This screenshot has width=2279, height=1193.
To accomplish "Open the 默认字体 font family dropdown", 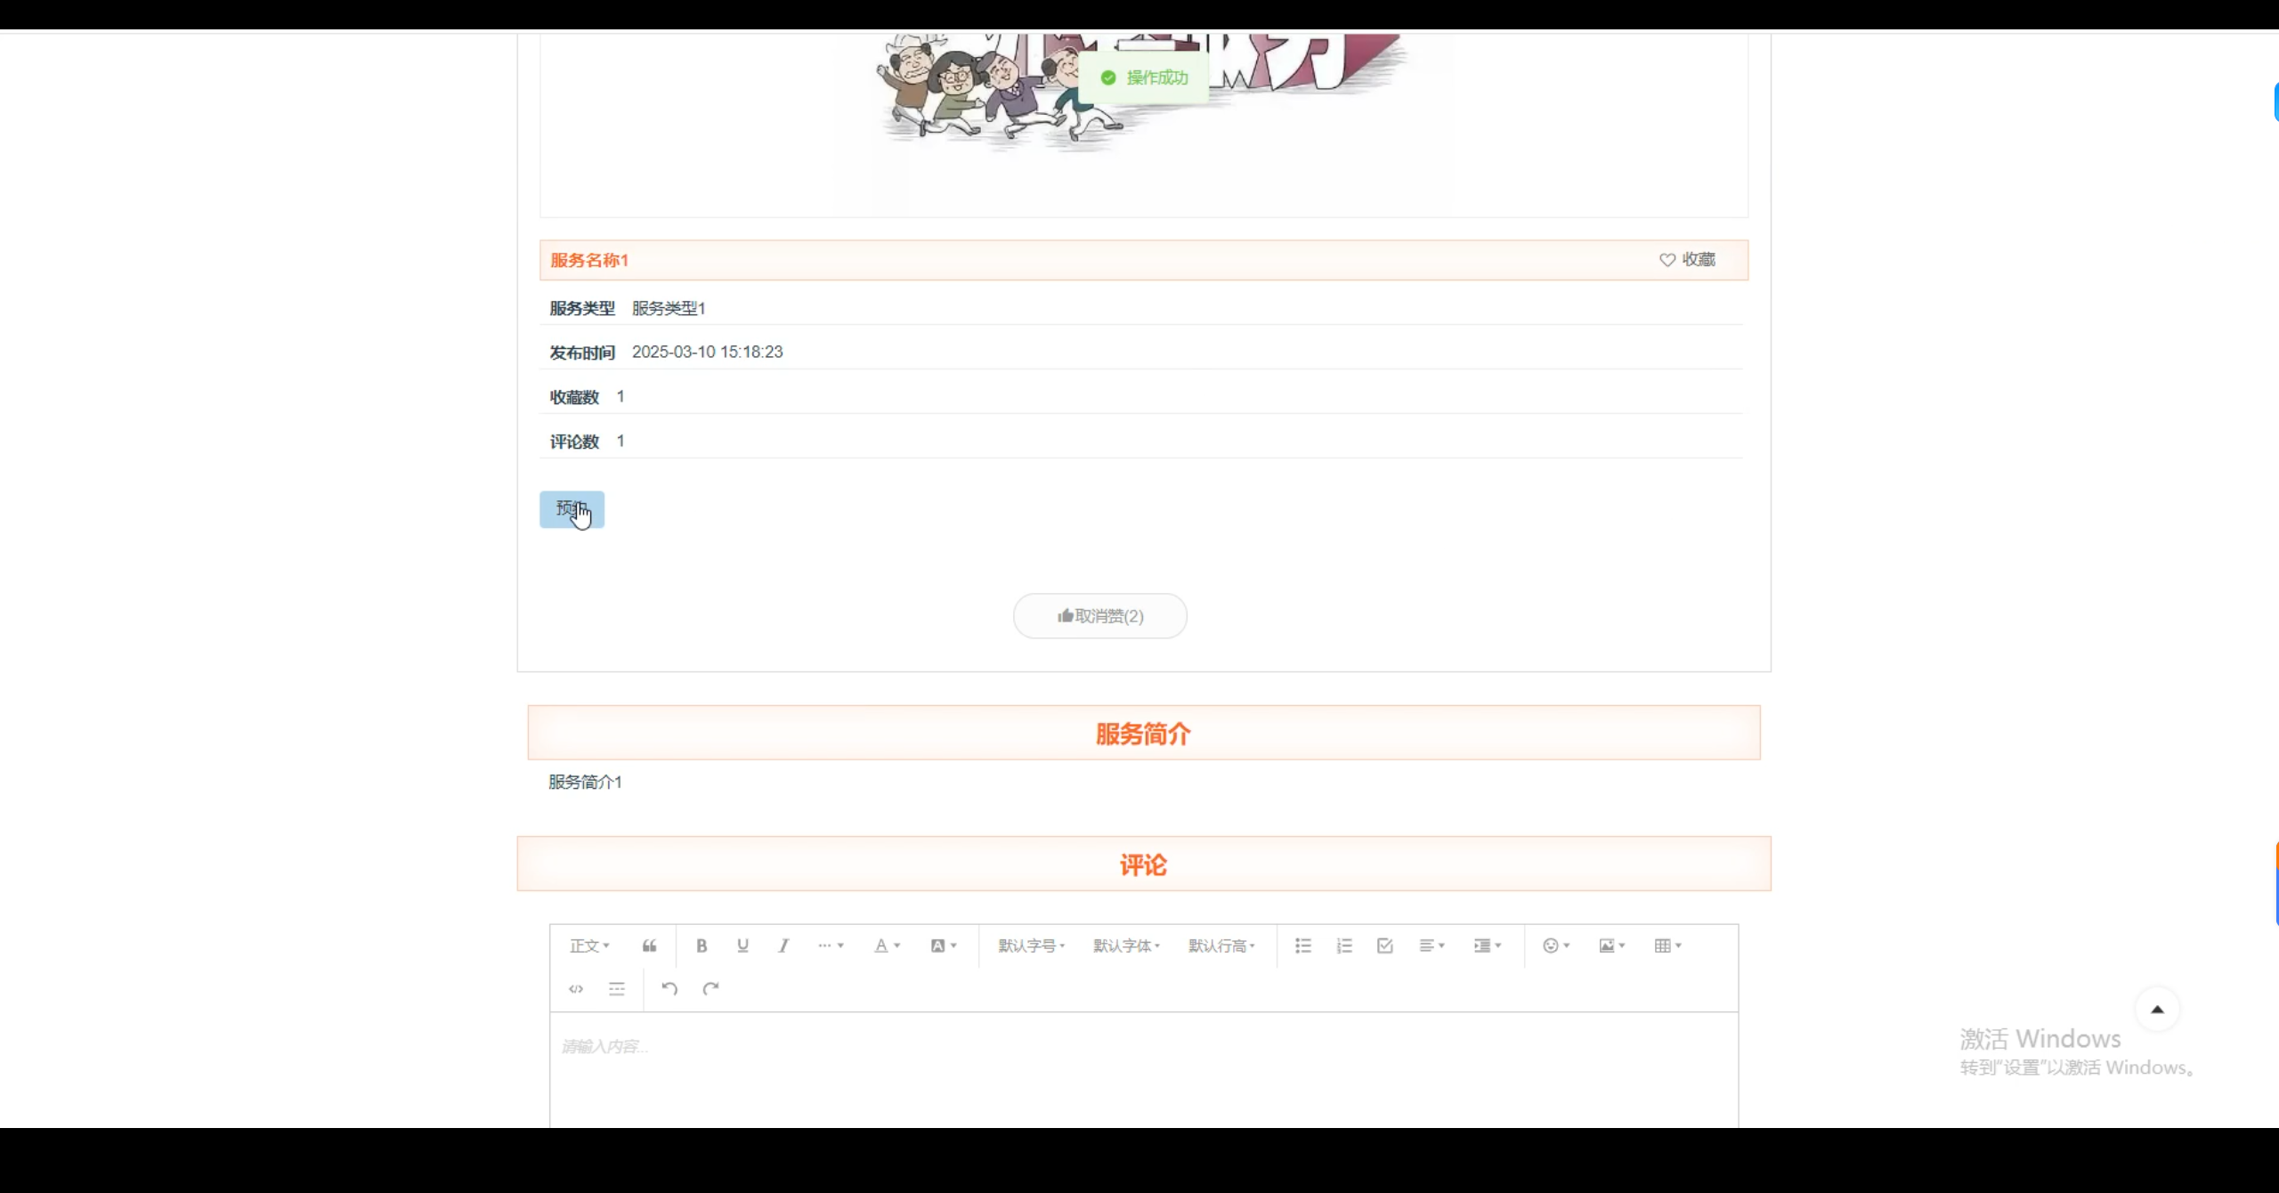I will pos(1125,945).
